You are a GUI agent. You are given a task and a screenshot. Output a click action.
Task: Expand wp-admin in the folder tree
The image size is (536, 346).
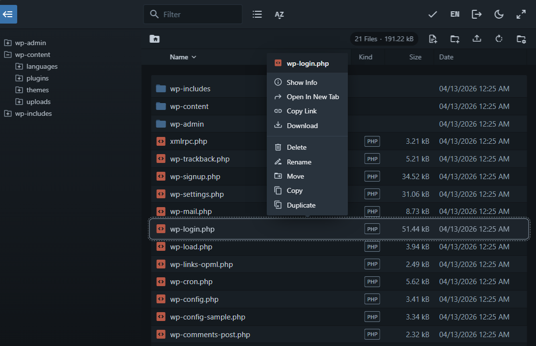[x=8, y=43]
